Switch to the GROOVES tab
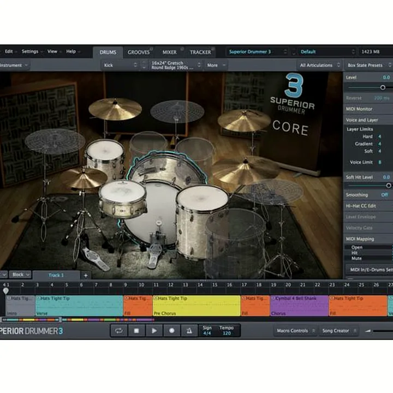393x393 pixels. 139,52
